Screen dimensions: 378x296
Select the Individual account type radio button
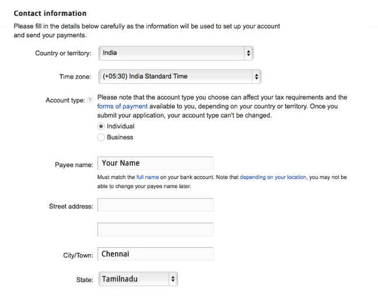click(101, 126)
